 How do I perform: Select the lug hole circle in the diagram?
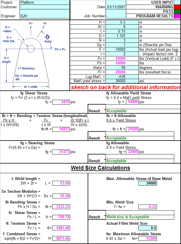click(31, 49)
